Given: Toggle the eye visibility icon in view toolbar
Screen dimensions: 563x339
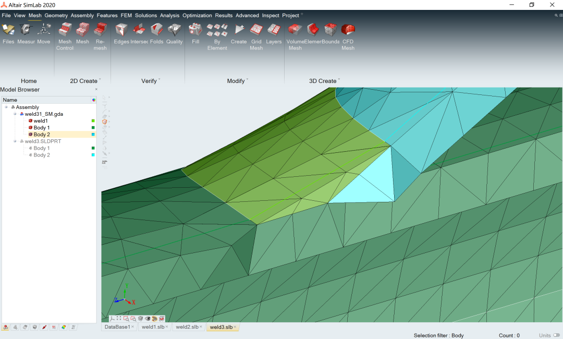Looking at the screenshot, I should click(x=148, y=319).
